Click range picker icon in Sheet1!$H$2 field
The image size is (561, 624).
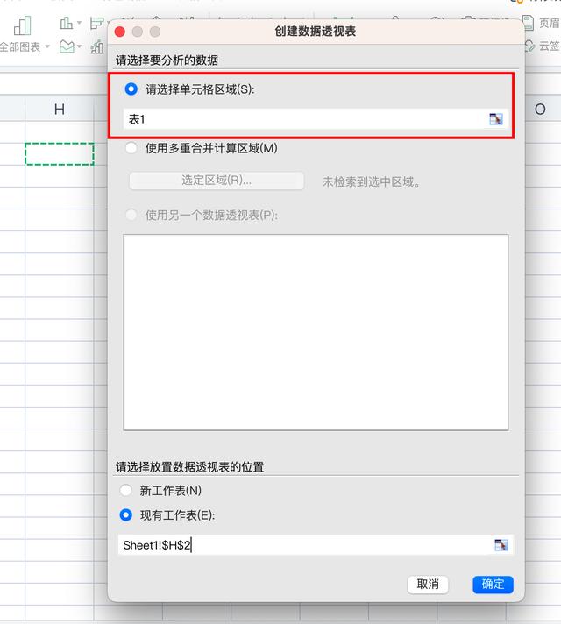pyautogui.click(x=501, y=545)
